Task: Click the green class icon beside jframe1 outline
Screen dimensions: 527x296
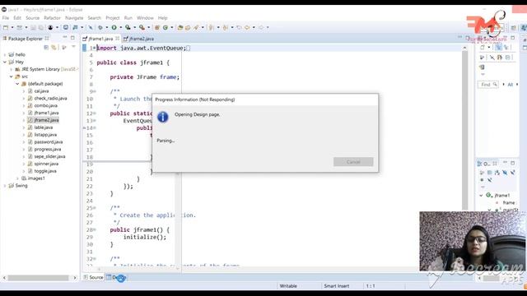Action: [x=488, y=195]
